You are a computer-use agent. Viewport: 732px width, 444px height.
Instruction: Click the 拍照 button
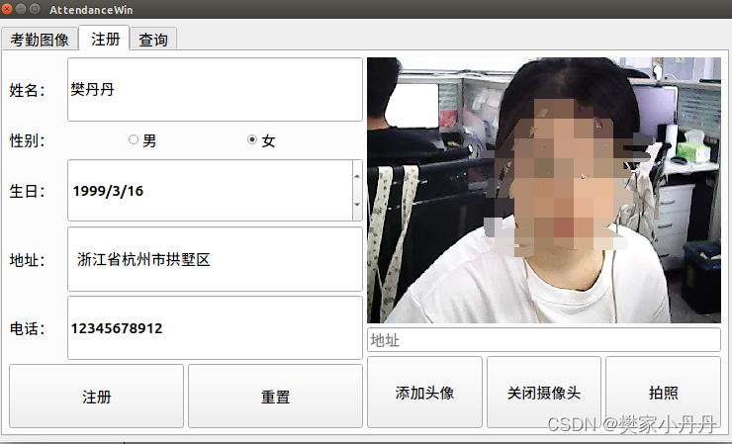663,393
